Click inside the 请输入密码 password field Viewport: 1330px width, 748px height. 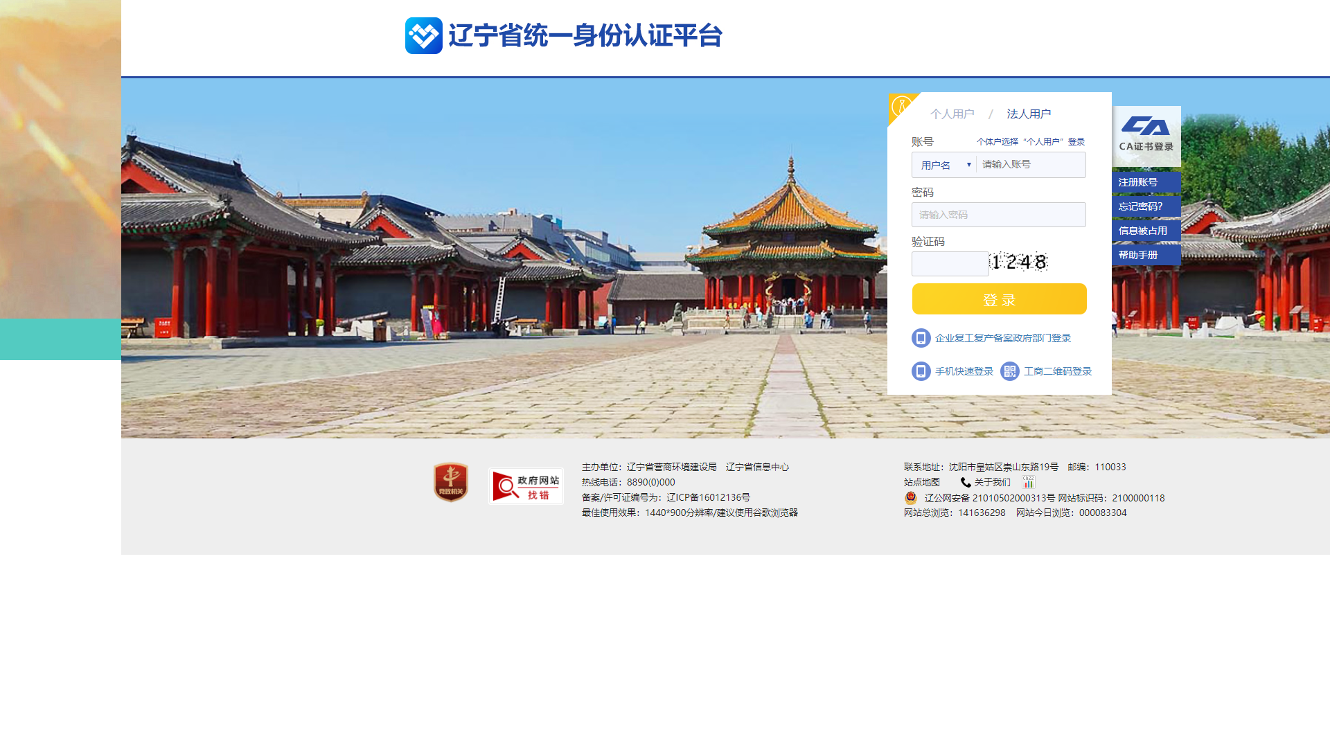pos(998,215)
